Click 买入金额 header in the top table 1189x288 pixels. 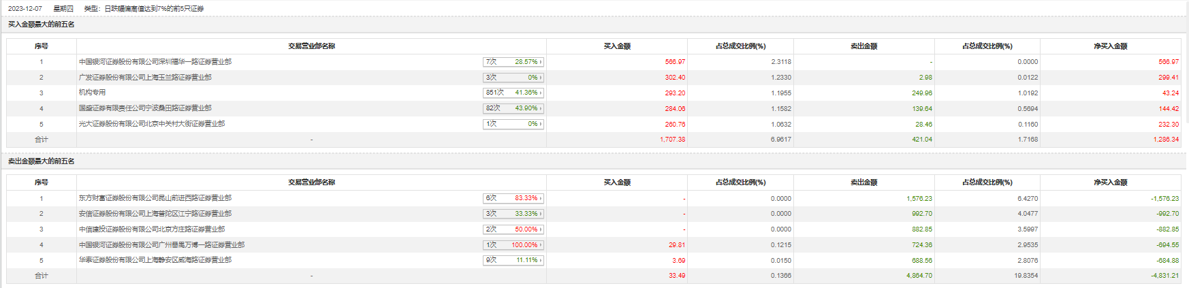click(x=617, y=46)
